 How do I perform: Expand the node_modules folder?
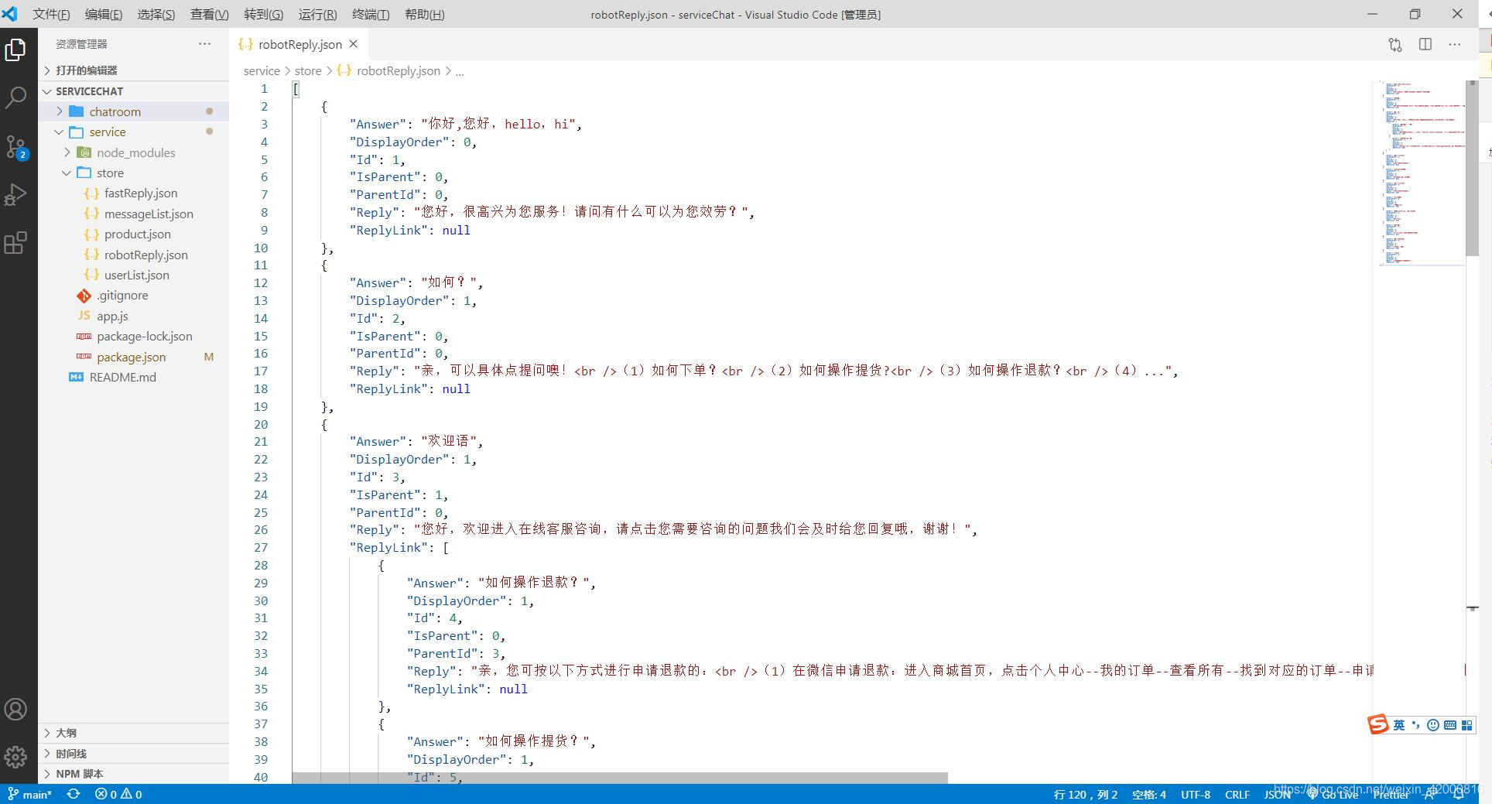(134, 152)
